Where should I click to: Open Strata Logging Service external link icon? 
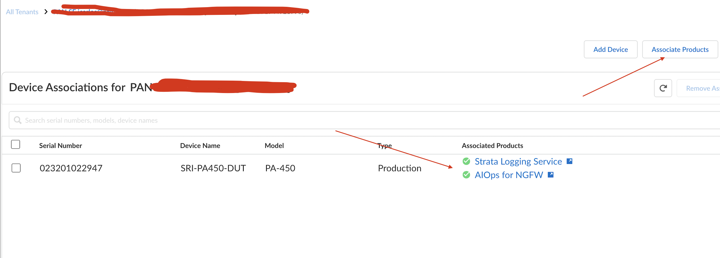pyautogui.click(x=570, y=161)
